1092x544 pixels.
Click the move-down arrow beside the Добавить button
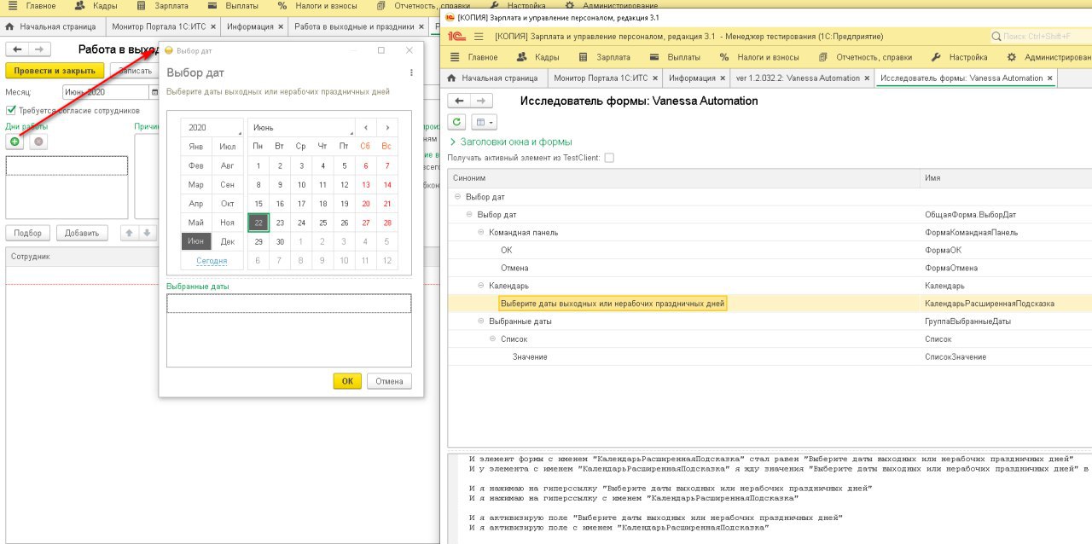[147, 233]
